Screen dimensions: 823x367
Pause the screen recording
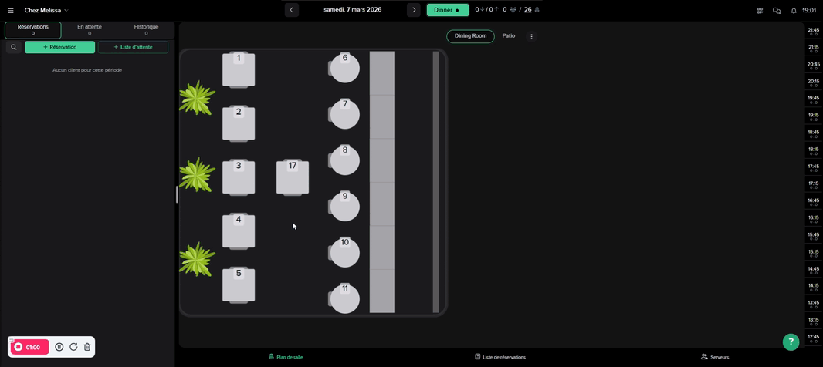point(59,347)
